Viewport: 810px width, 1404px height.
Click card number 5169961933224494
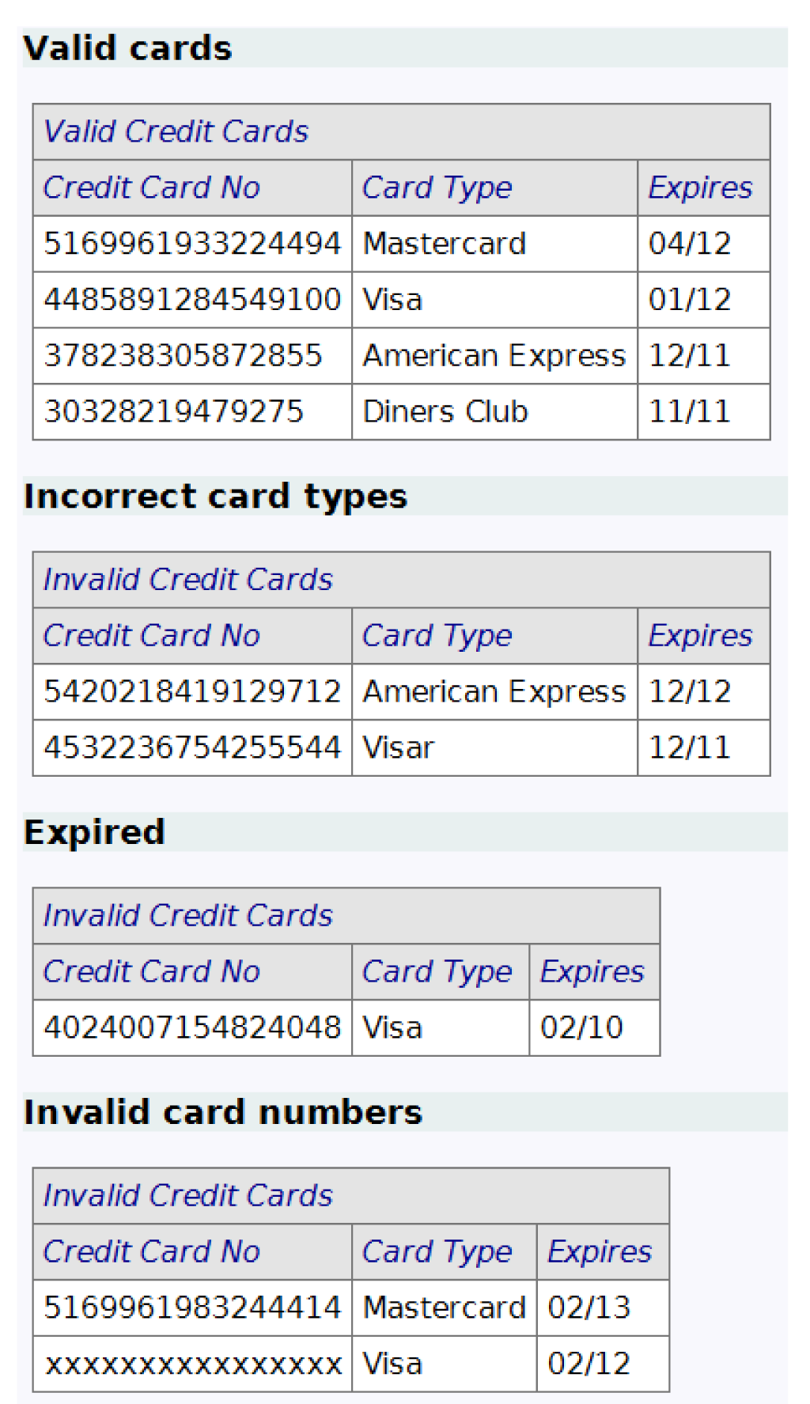192,244
